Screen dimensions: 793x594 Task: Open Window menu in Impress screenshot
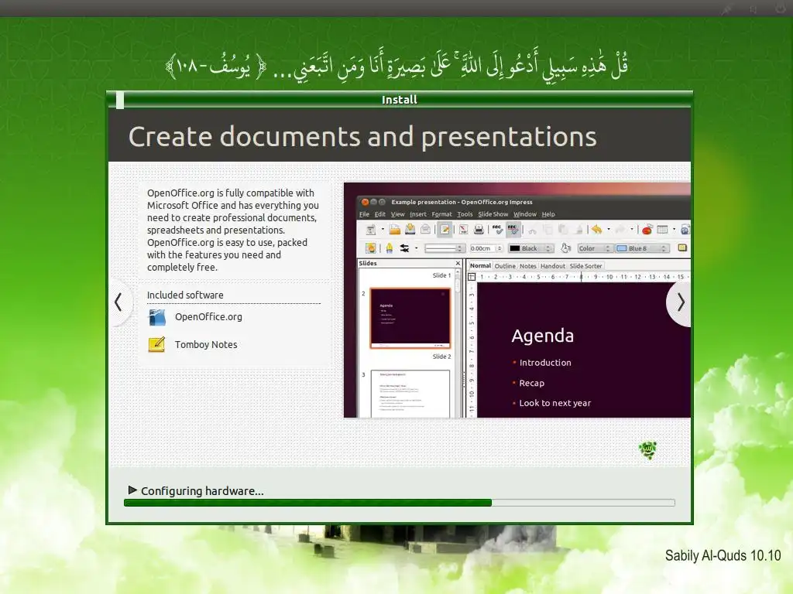tap(525, 214)
